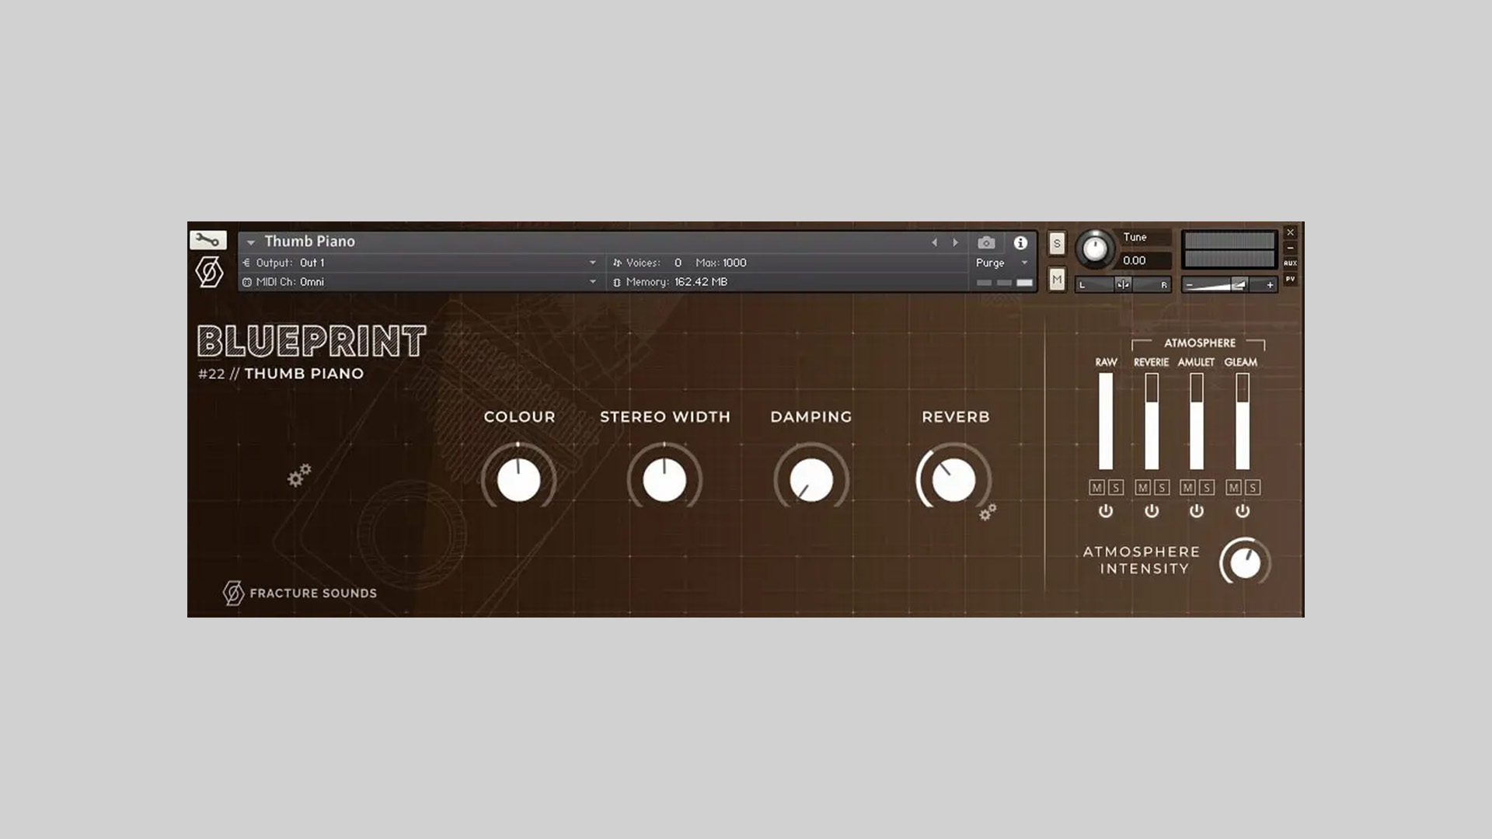Open the gears settings icon on the left
The height and width of the screenshot is (839, 1492).
(299, 475)
